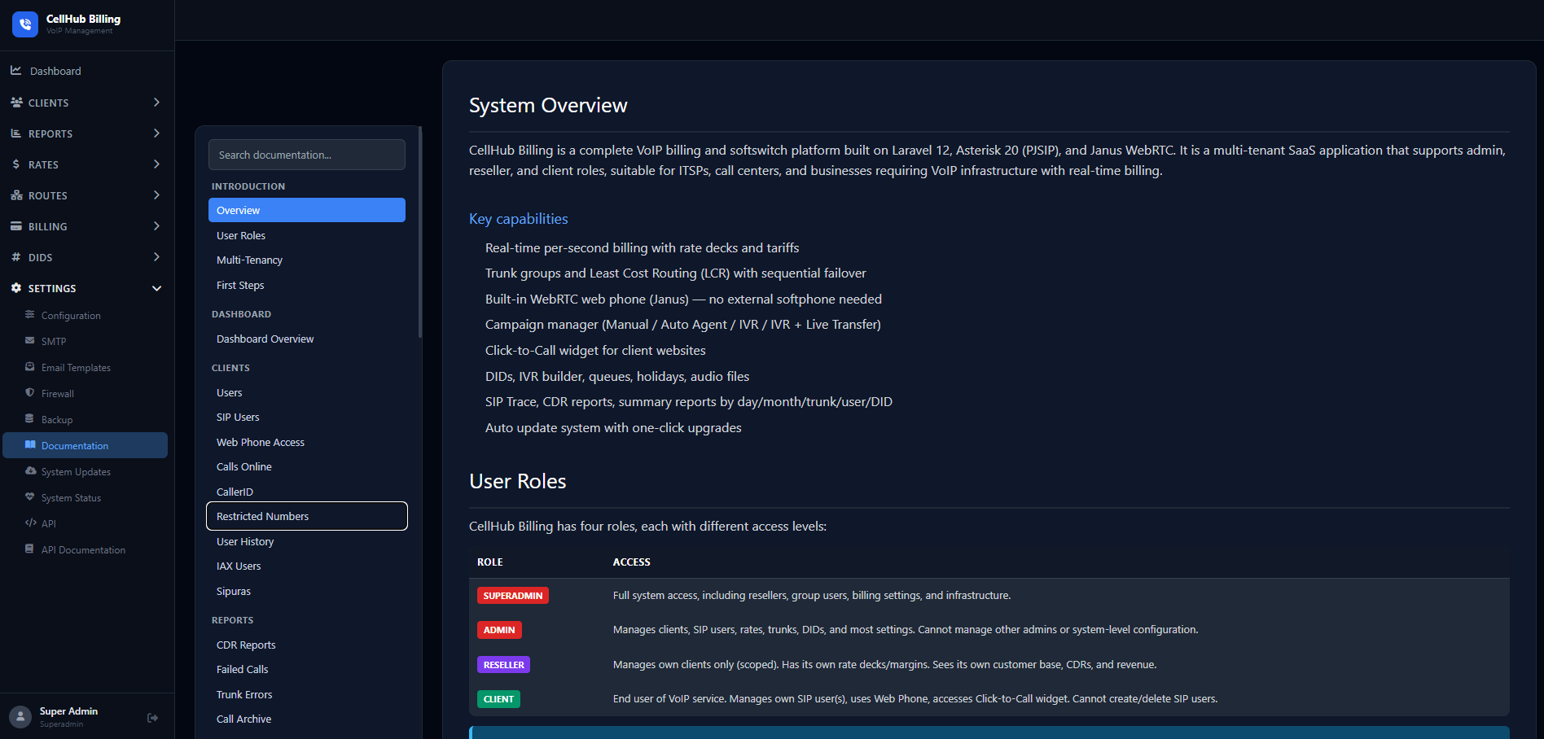This screenshot has width=1544, height=739.
Task: Expand the REPORTS sidebar chevron
Action: coord(156,133)
